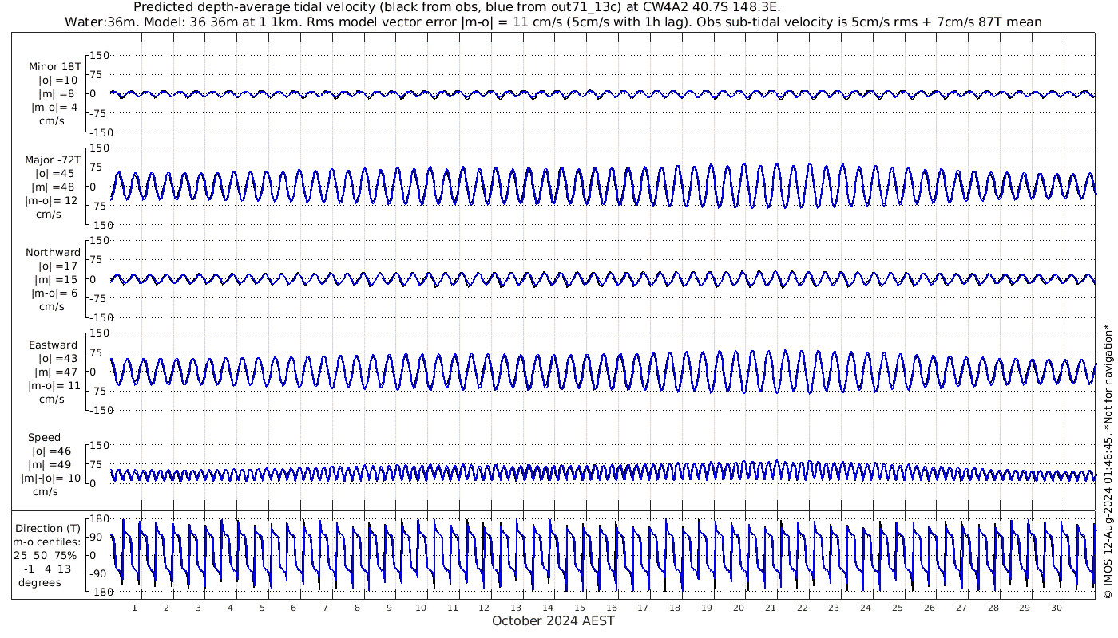1118x638 pixels.
Task: Click the 'Minor 18T' panel label
Action: [x=54, y=67]
